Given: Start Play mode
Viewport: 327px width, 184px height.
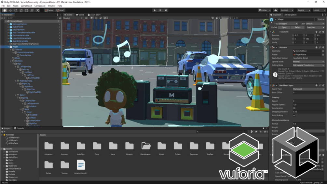Looking at the screenshot, I should click(x=155, y=10).
